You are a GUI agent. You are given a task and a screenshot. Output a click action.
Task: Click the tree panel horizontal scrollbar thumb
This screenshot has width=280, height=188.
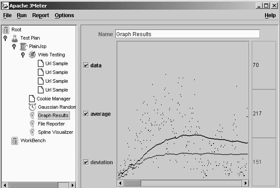coord(33,185)
